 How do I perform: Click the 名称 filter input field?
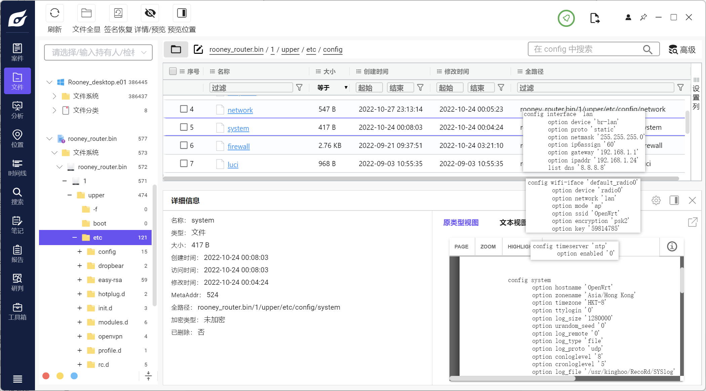(251, 88)
